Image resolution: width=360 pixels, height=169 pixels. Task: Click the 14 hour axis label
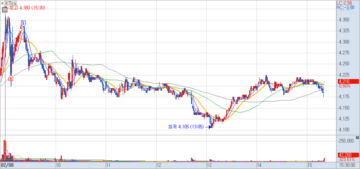click(259, 165)
